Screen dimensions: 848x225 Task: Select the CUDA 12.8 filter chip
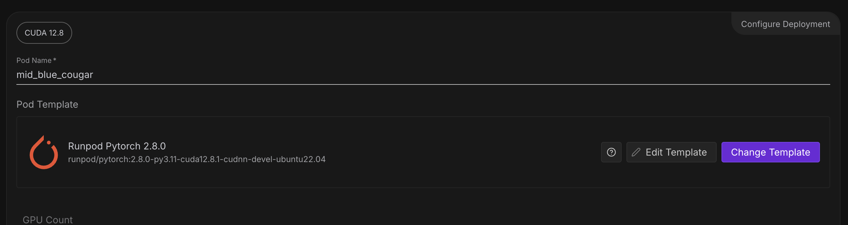coord(44,33)
